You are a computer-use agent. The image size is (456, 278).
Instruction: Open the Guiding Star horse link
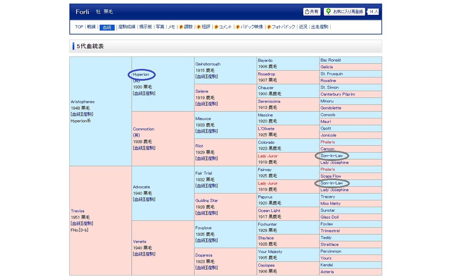(207, 201)
